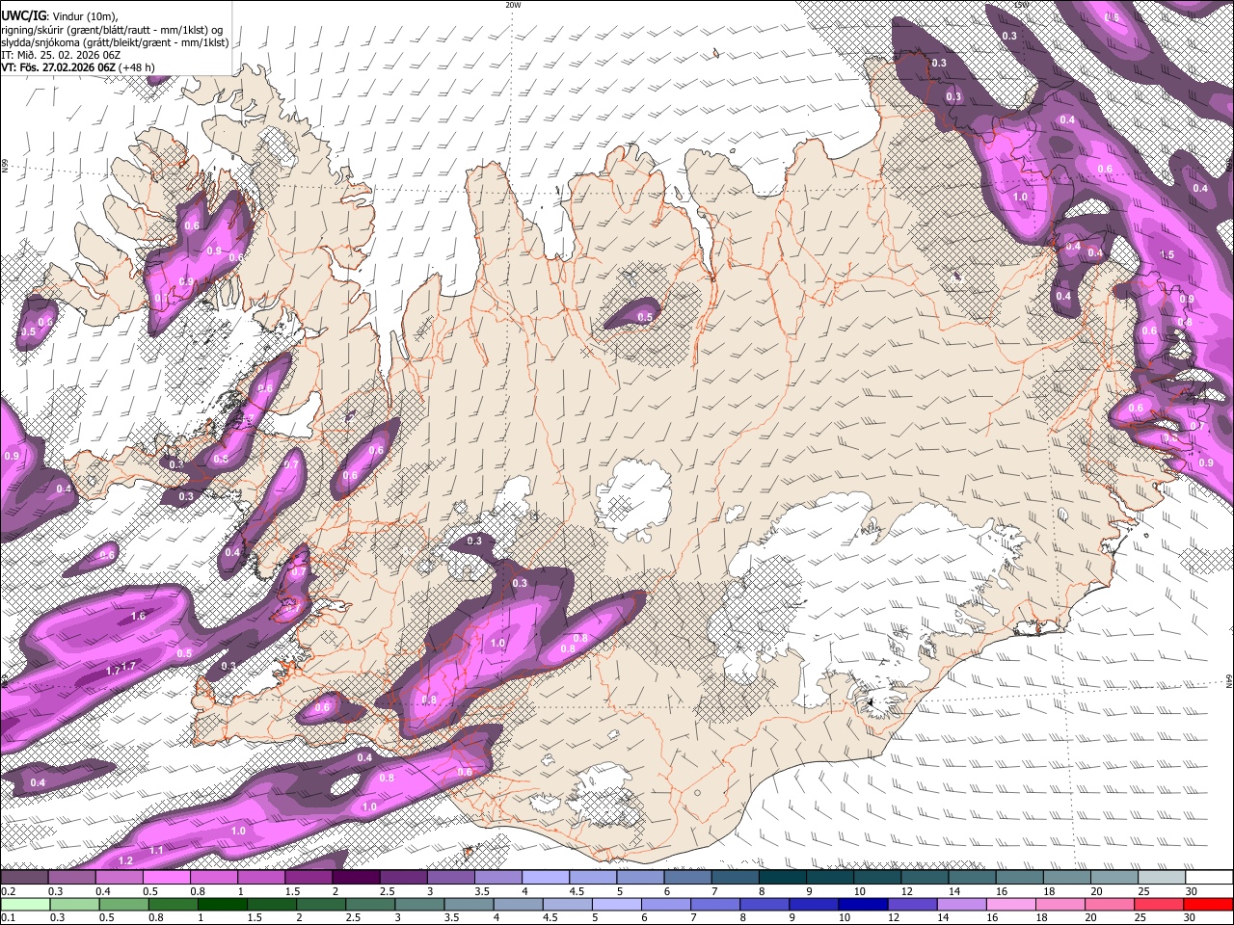Screen dimensions: 1234x925
Task: Select dark teal 8 swatch in top legend
Action: pyautogui.click(x=783, y=878)
